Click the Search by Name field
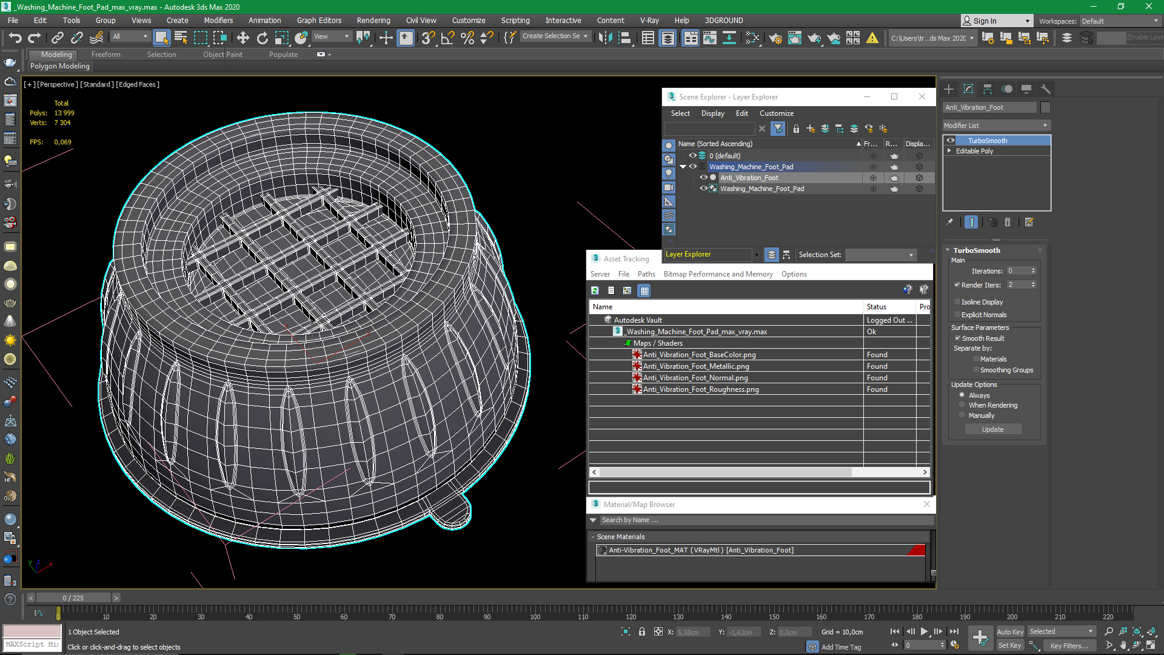 tap(766, 520)
